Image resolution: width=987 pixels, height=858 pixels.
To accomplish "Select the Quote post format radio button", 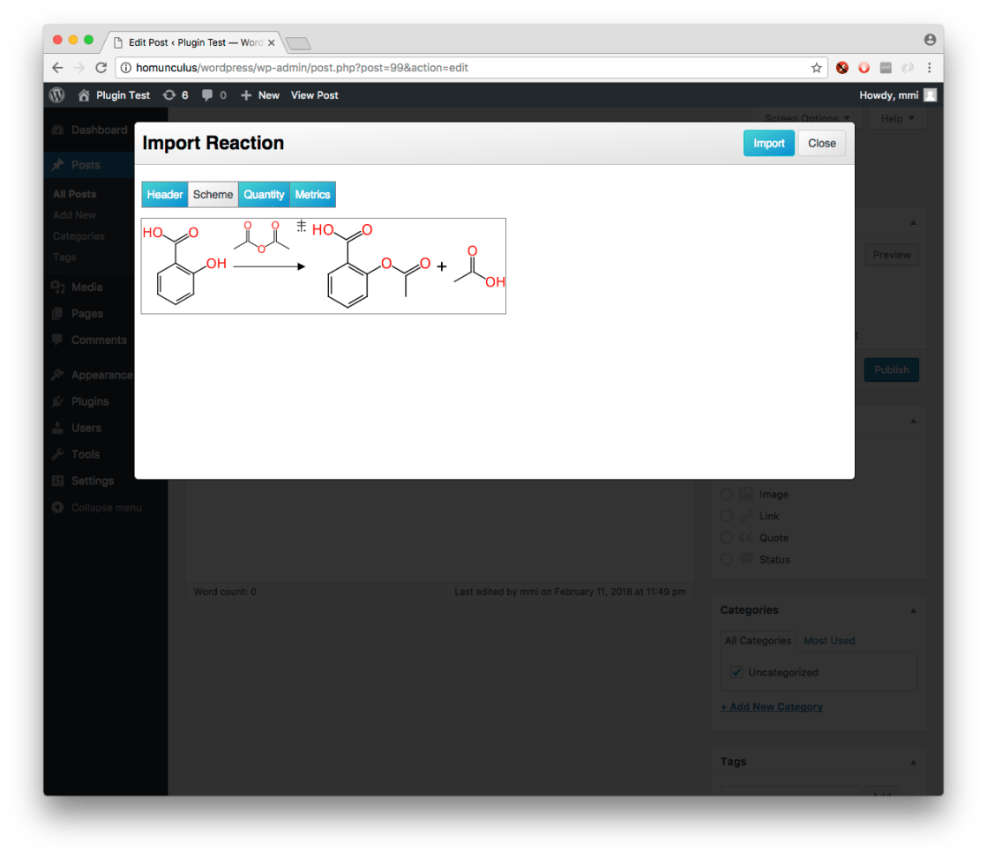I will tap(727, 538).
